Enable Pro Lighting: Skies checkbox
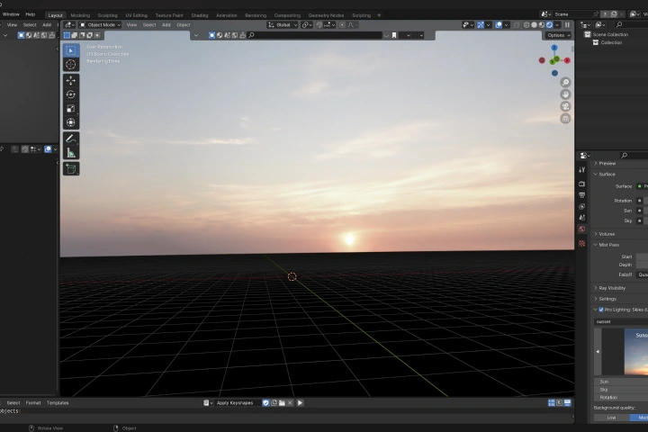The height and width of the screenshot is (432, 648). [x=601, y=310]
